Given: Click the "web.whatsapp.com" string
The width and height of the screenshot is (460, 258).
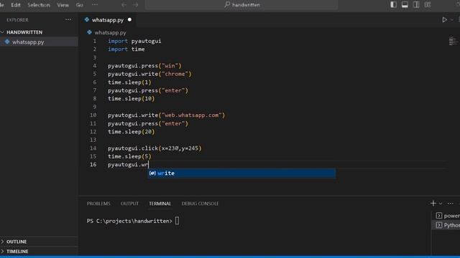Looking at the screenshot, I should tap(192, 115).
